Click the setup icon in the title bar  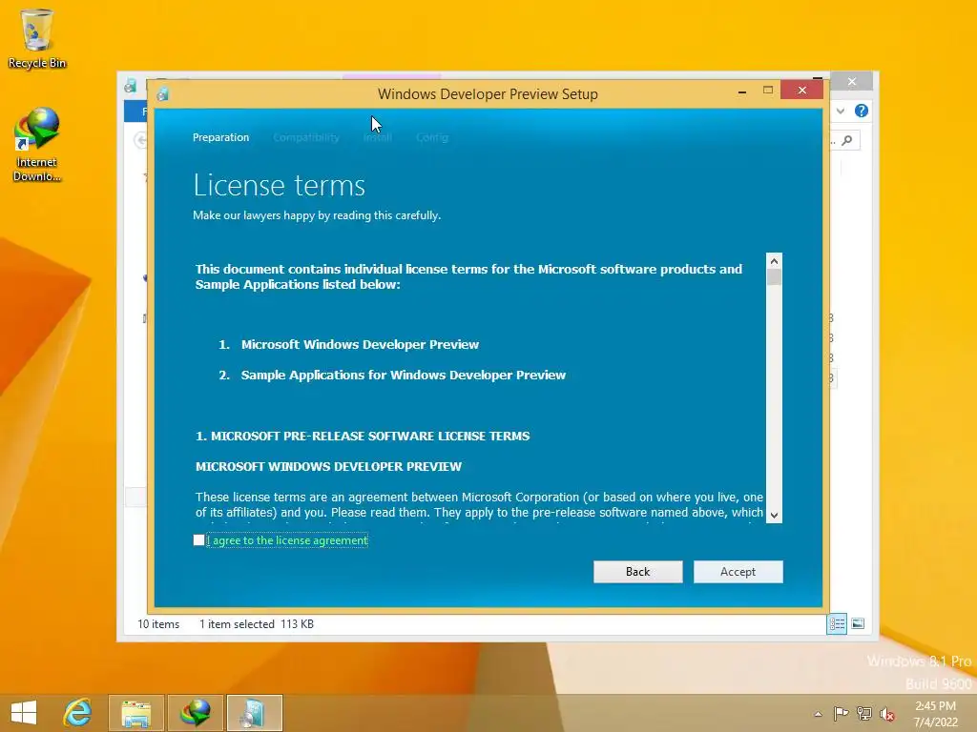(x=163, y=94)
